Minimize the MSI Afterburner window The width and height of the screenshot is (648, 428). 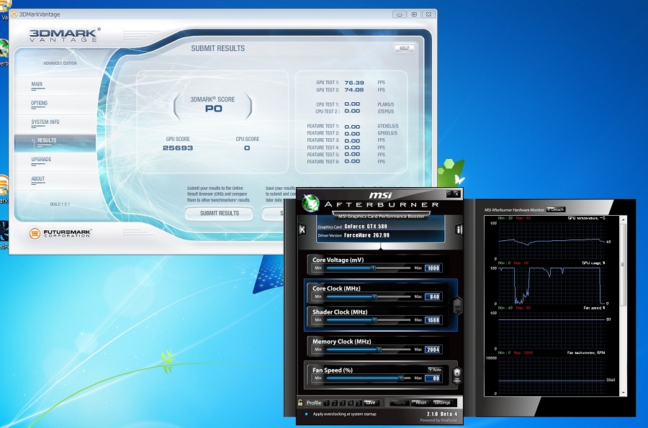pyautogui.click(x=449, y=193)
